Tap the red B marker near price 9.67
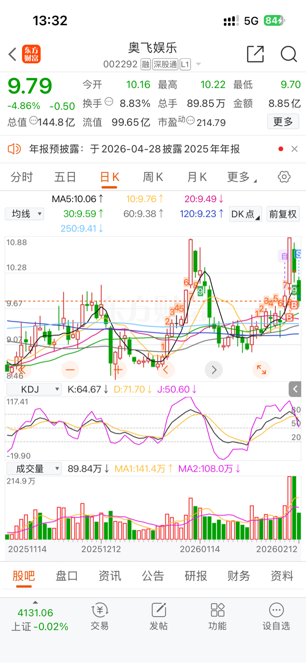Image resolution: width=306 pixels, height=663 pixels. [294, 305]
